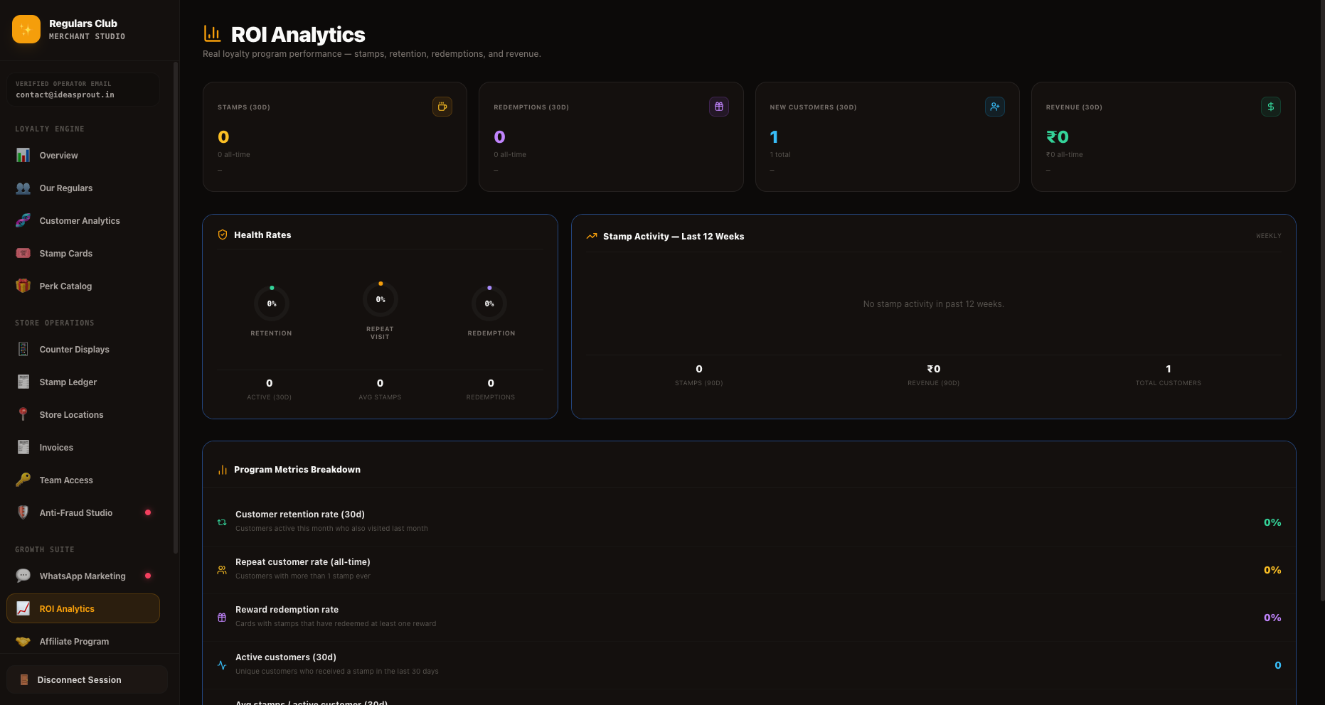Click the Stamp Cards ticket icon
The image size is (1325, 705).
tap(23, 253)
